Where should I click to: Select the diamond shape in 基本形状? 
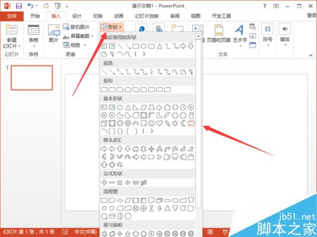159,107
